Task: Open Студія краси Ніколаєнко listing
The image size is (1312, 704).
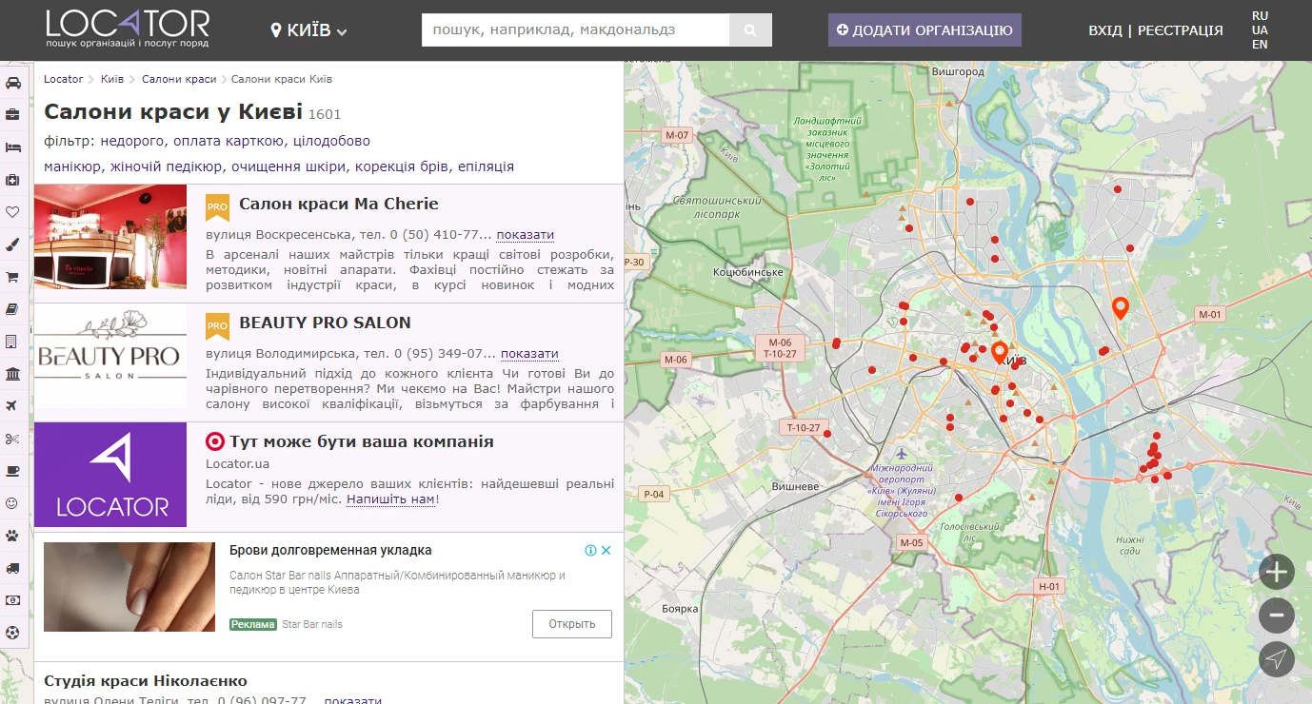Action: click(146, 681)
